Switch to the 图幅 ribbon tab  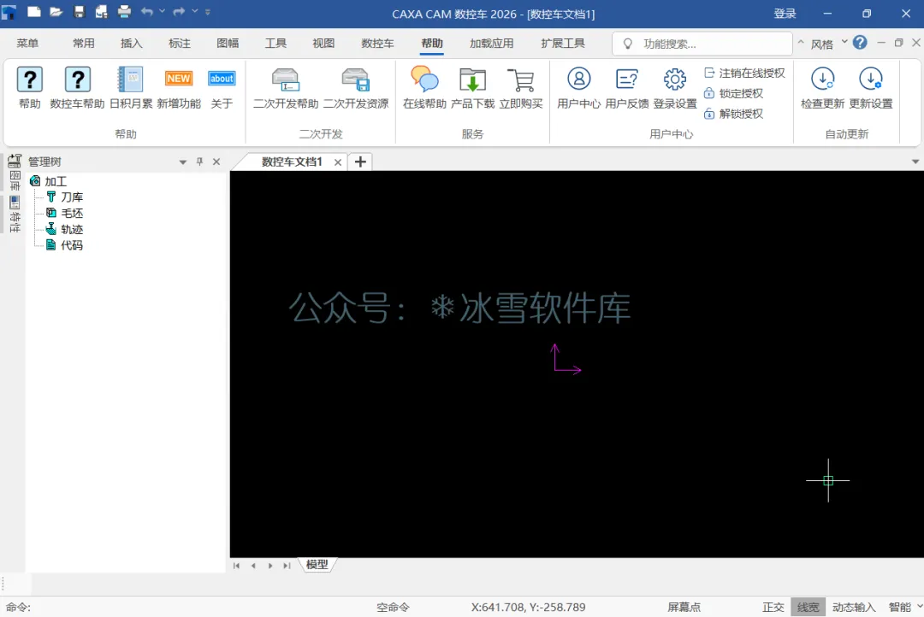[228, 44]
